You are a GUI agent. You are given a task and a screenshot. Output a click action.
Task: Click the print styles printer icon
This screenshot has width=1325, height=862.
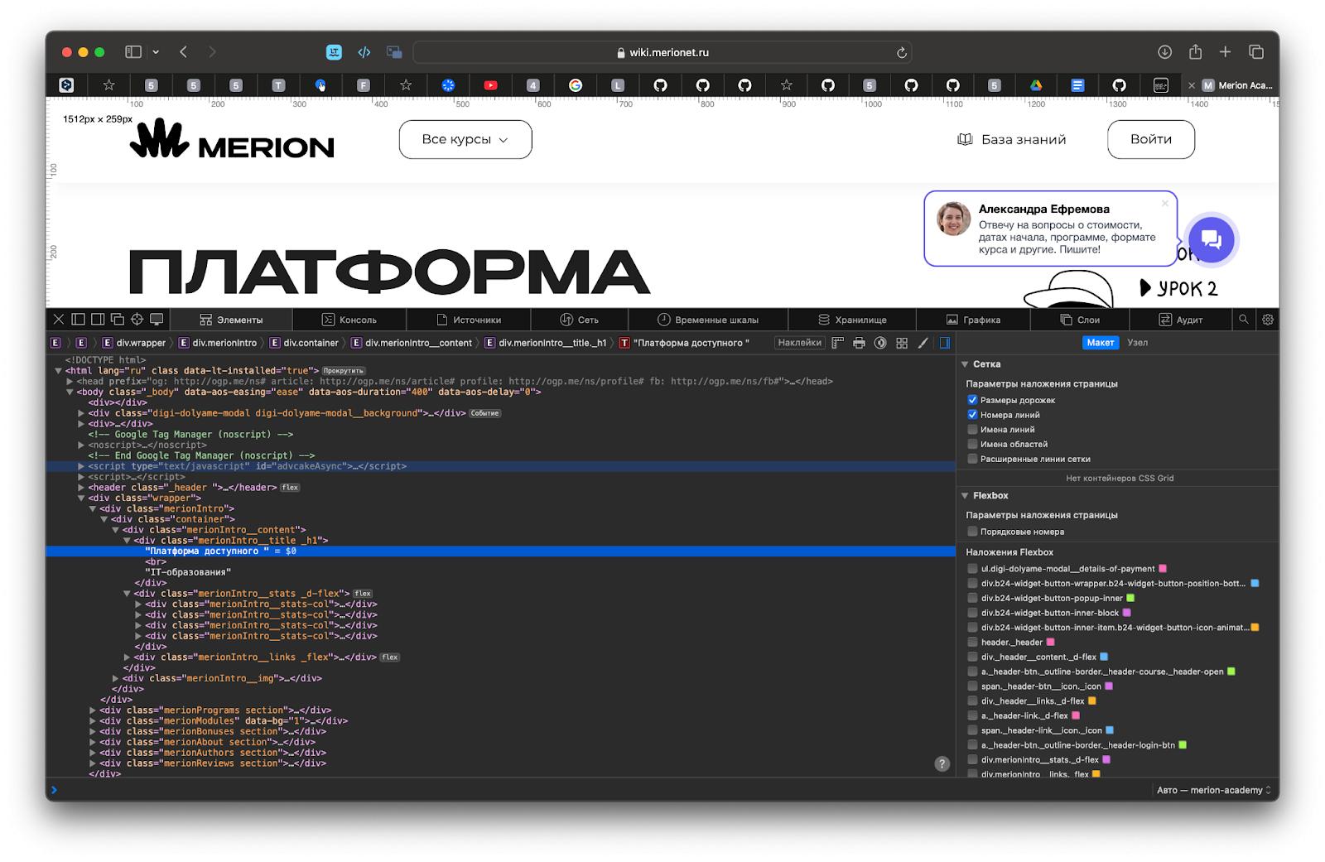point(859,343)
